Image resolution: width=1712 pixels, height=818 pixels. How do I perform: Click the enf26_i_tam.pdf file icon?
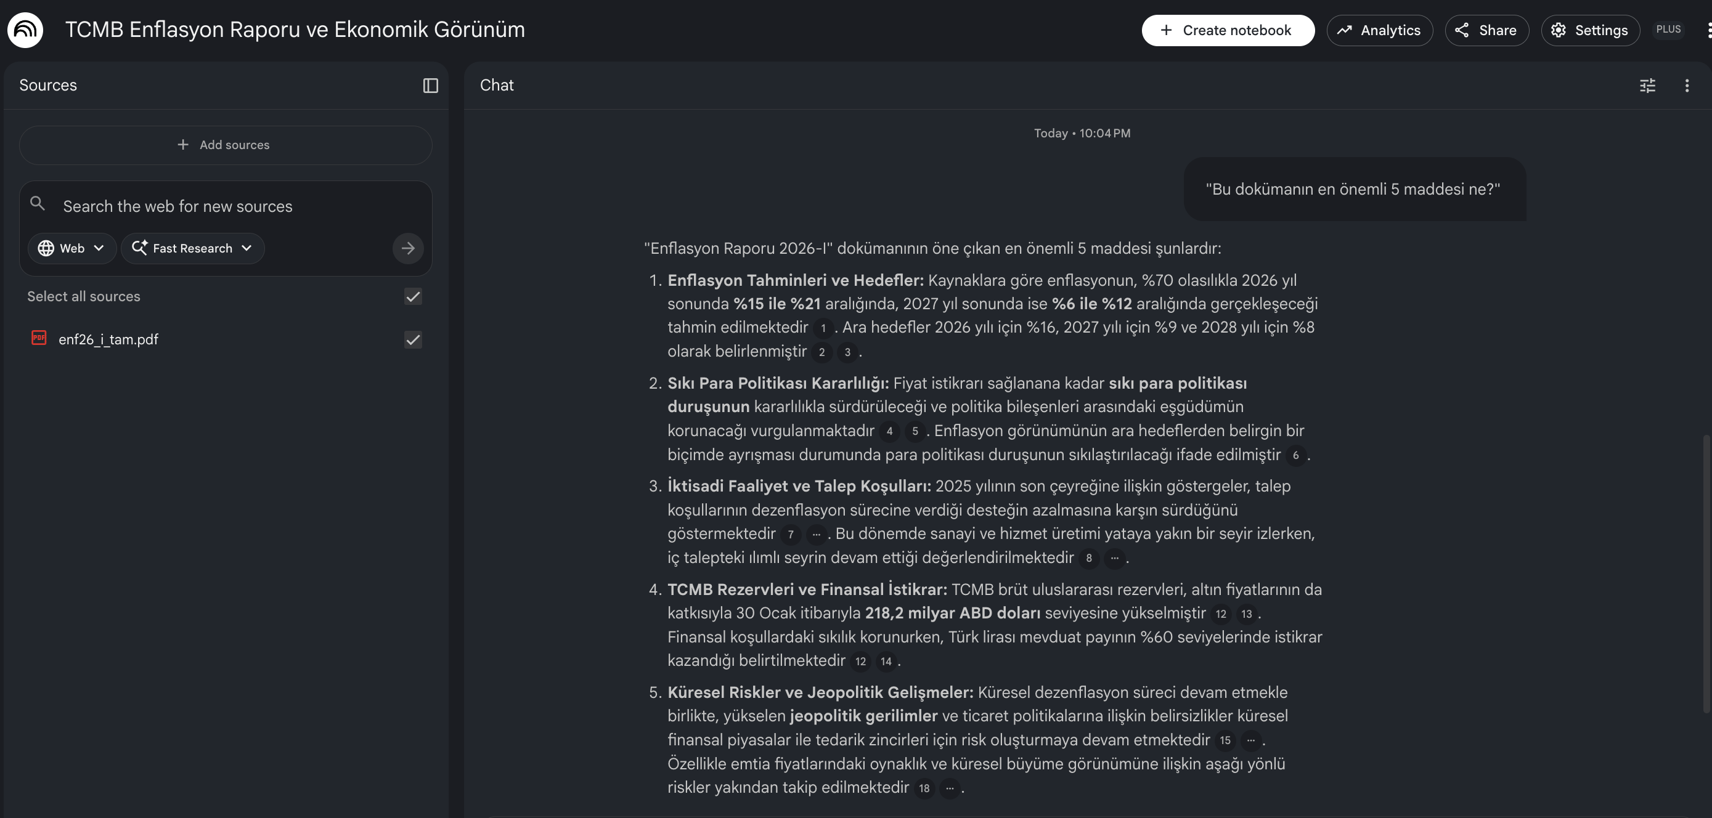pos(39,338)
